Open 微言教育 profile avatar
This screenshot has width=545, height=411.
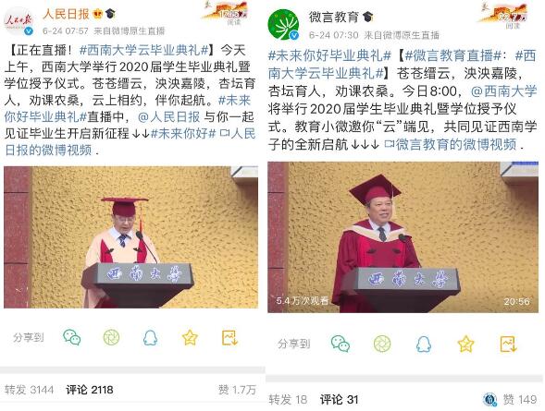(x=284, y=25)
